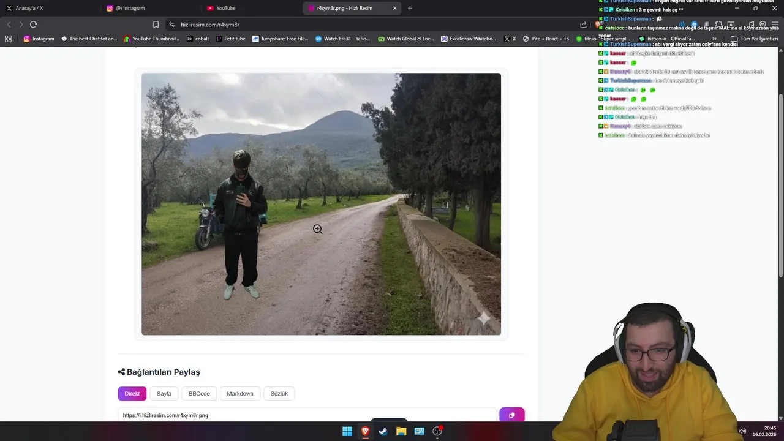Bookmark this page icon in address bar
Screen dimensions: 784x441
(156, 24)
